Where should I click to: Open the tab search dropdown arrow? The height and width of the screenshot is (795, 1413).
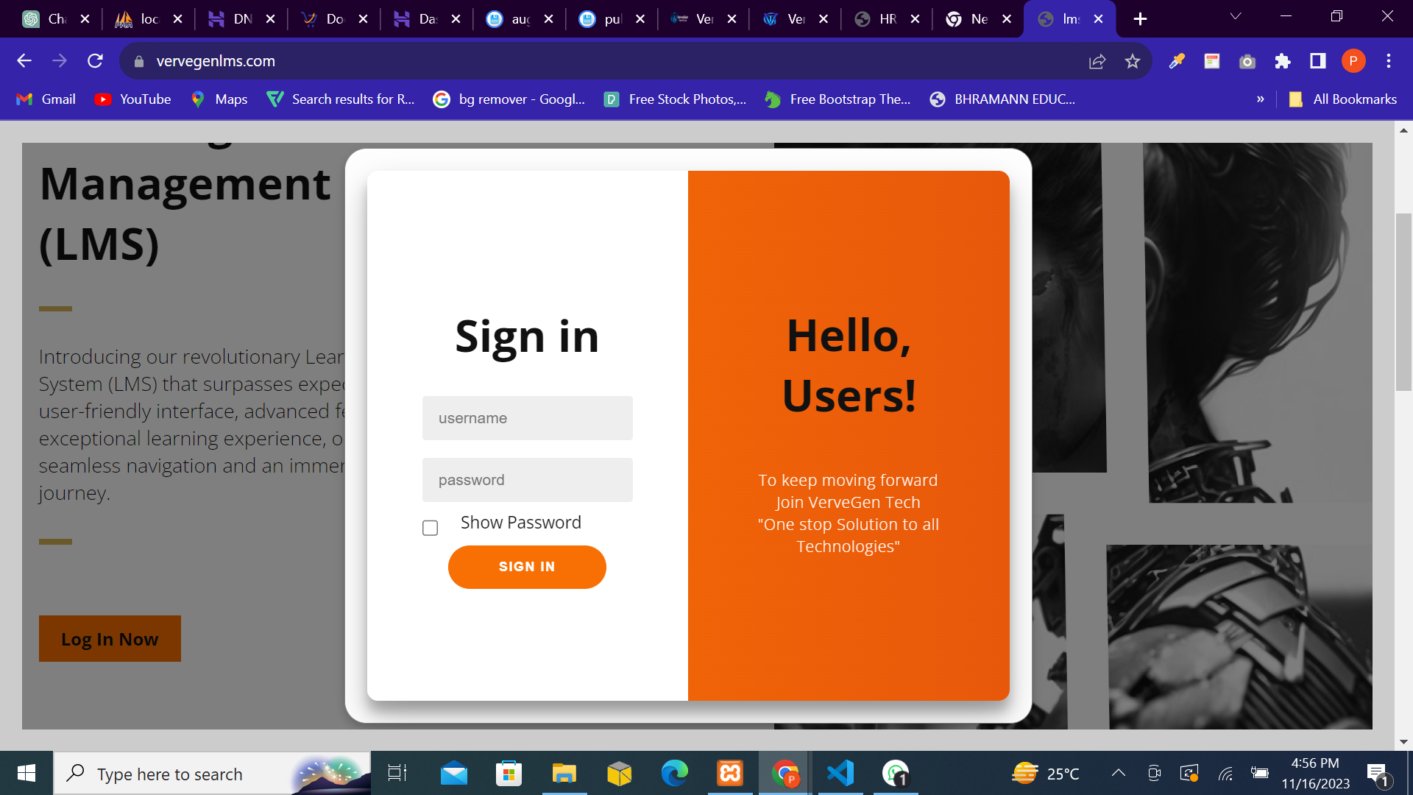point(1236,17)
